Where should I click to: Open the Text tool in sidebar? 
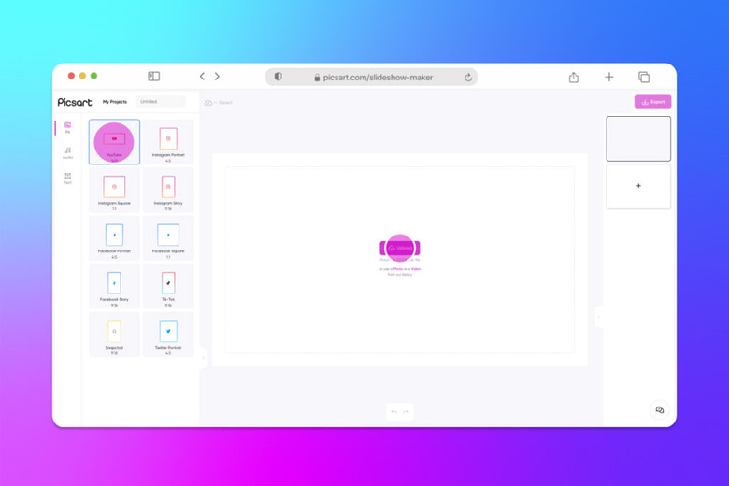tap(67, 178)
